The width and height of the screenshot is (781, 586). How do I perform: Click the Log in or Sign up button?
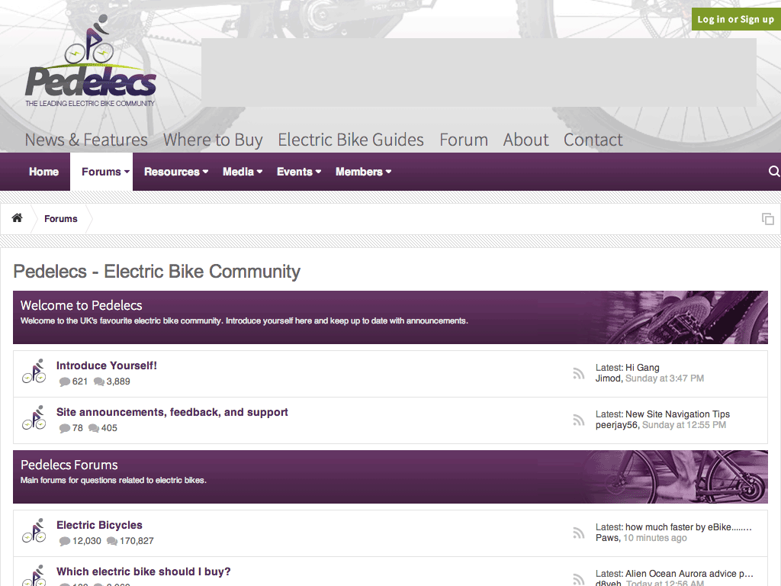[x=735, y=19]
